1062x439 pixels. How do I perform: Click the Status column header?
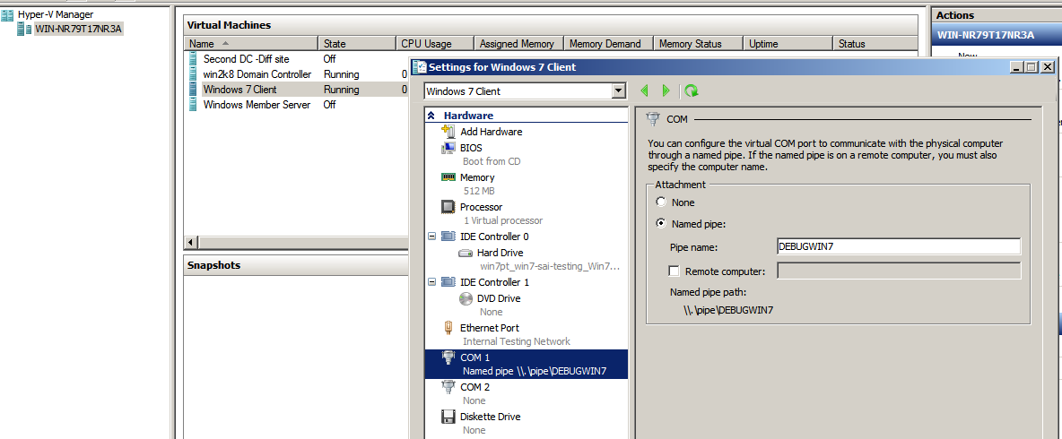[875, 43]
